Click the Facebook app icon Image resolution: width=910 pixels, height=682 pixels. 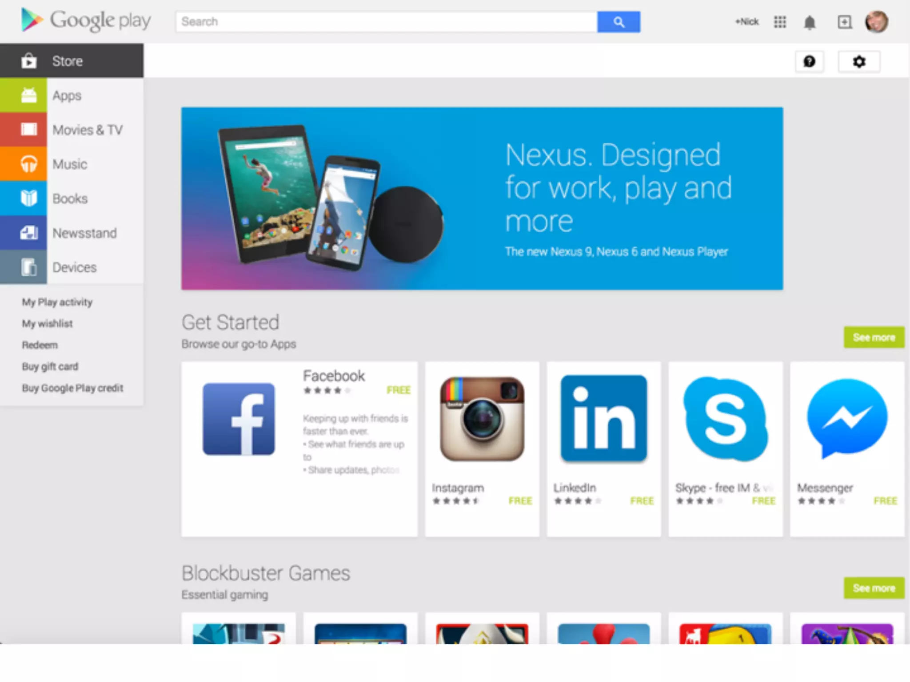[x=239, y=419]
